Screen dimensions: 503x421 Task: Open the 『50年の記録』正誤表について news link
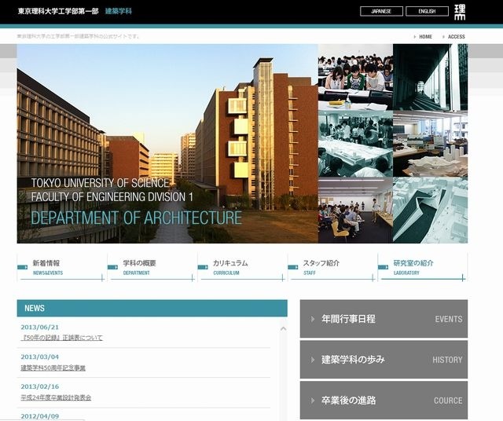[x=61, y=338]
